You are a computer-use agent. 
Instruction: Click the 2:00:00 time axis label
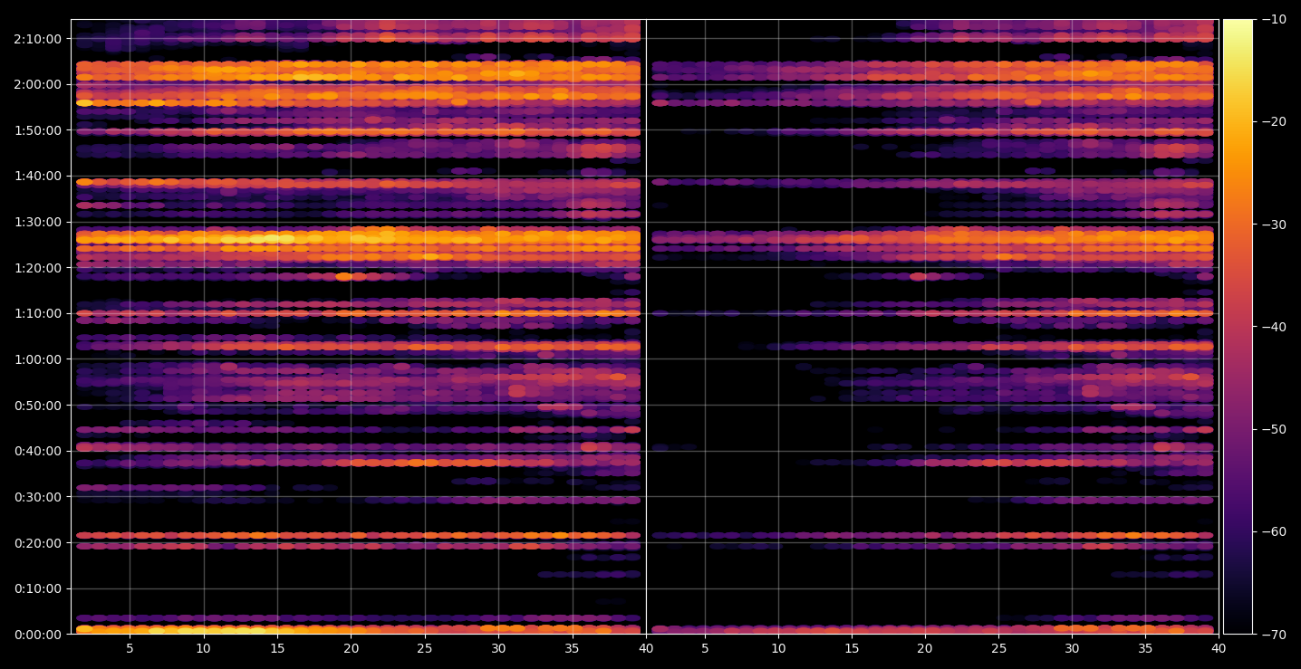coord(38,84)
